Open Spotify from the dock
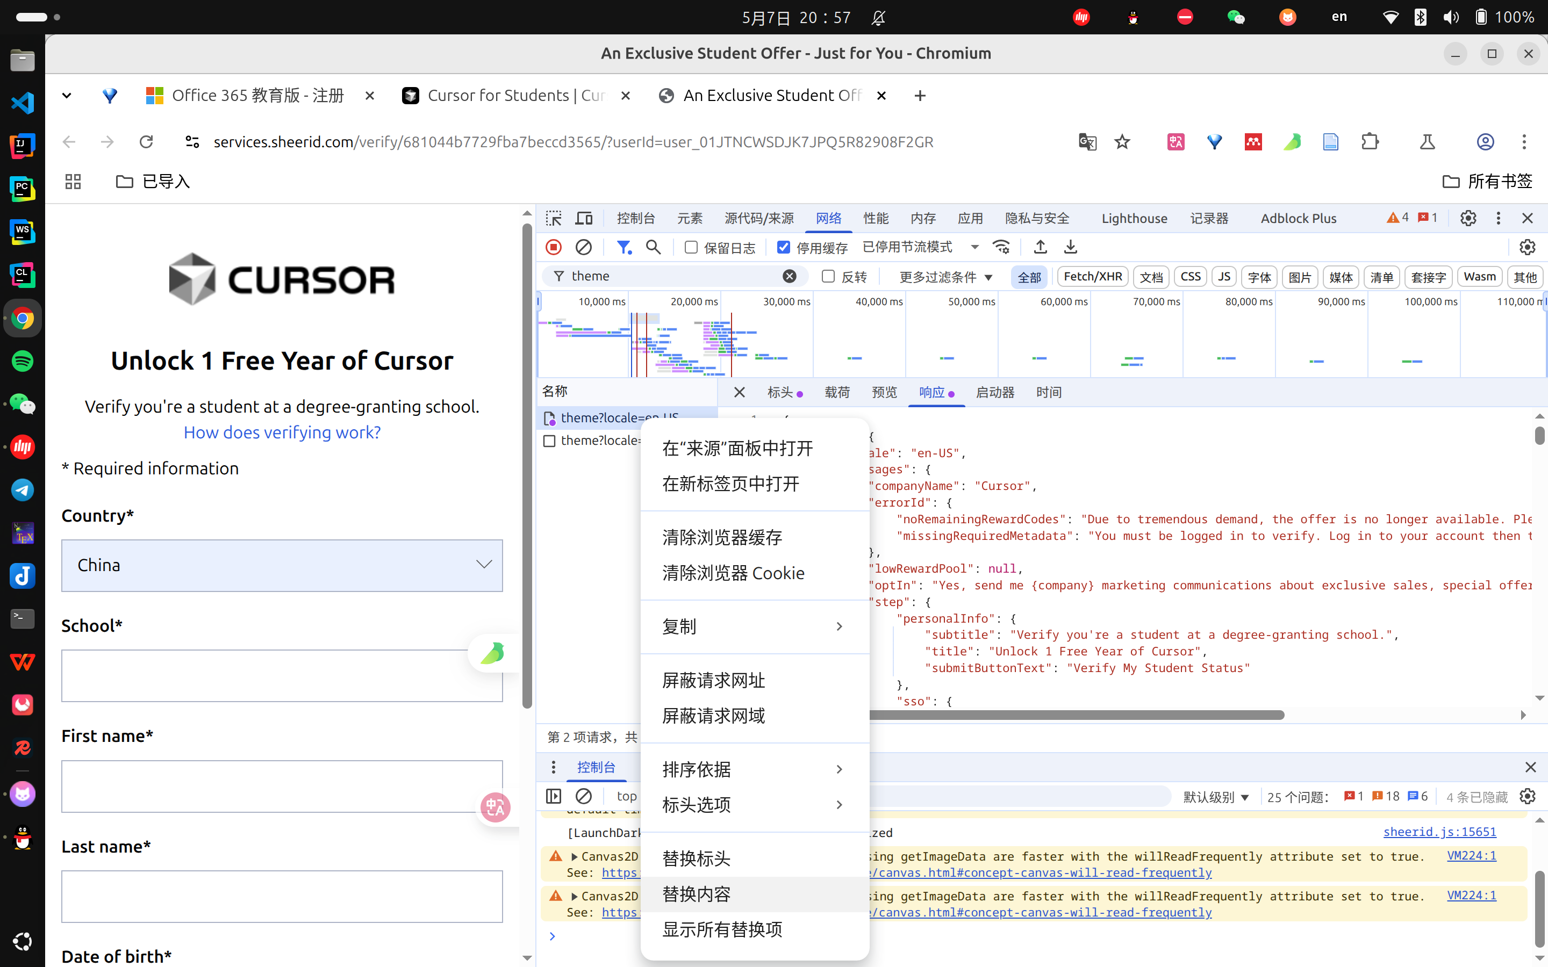The image size is (1548, 967). [x=23, y=360]
